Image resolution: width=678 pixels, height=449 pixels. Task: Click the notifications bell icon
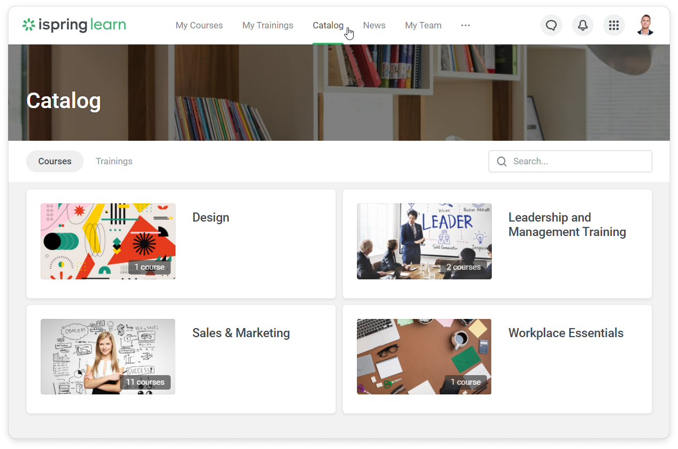click(x=583, y=25)
